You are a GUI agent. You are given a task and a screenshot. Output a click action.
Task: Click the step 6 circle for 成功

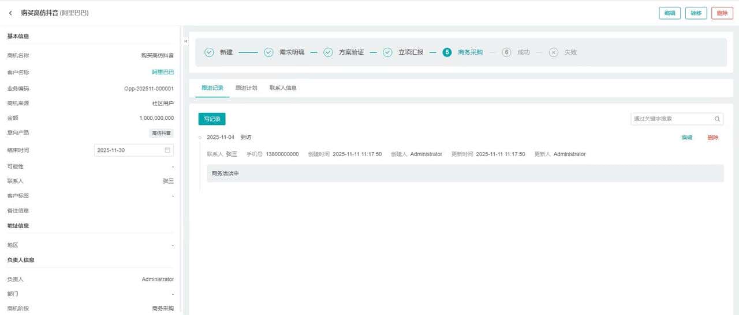[x=506, y=52]
